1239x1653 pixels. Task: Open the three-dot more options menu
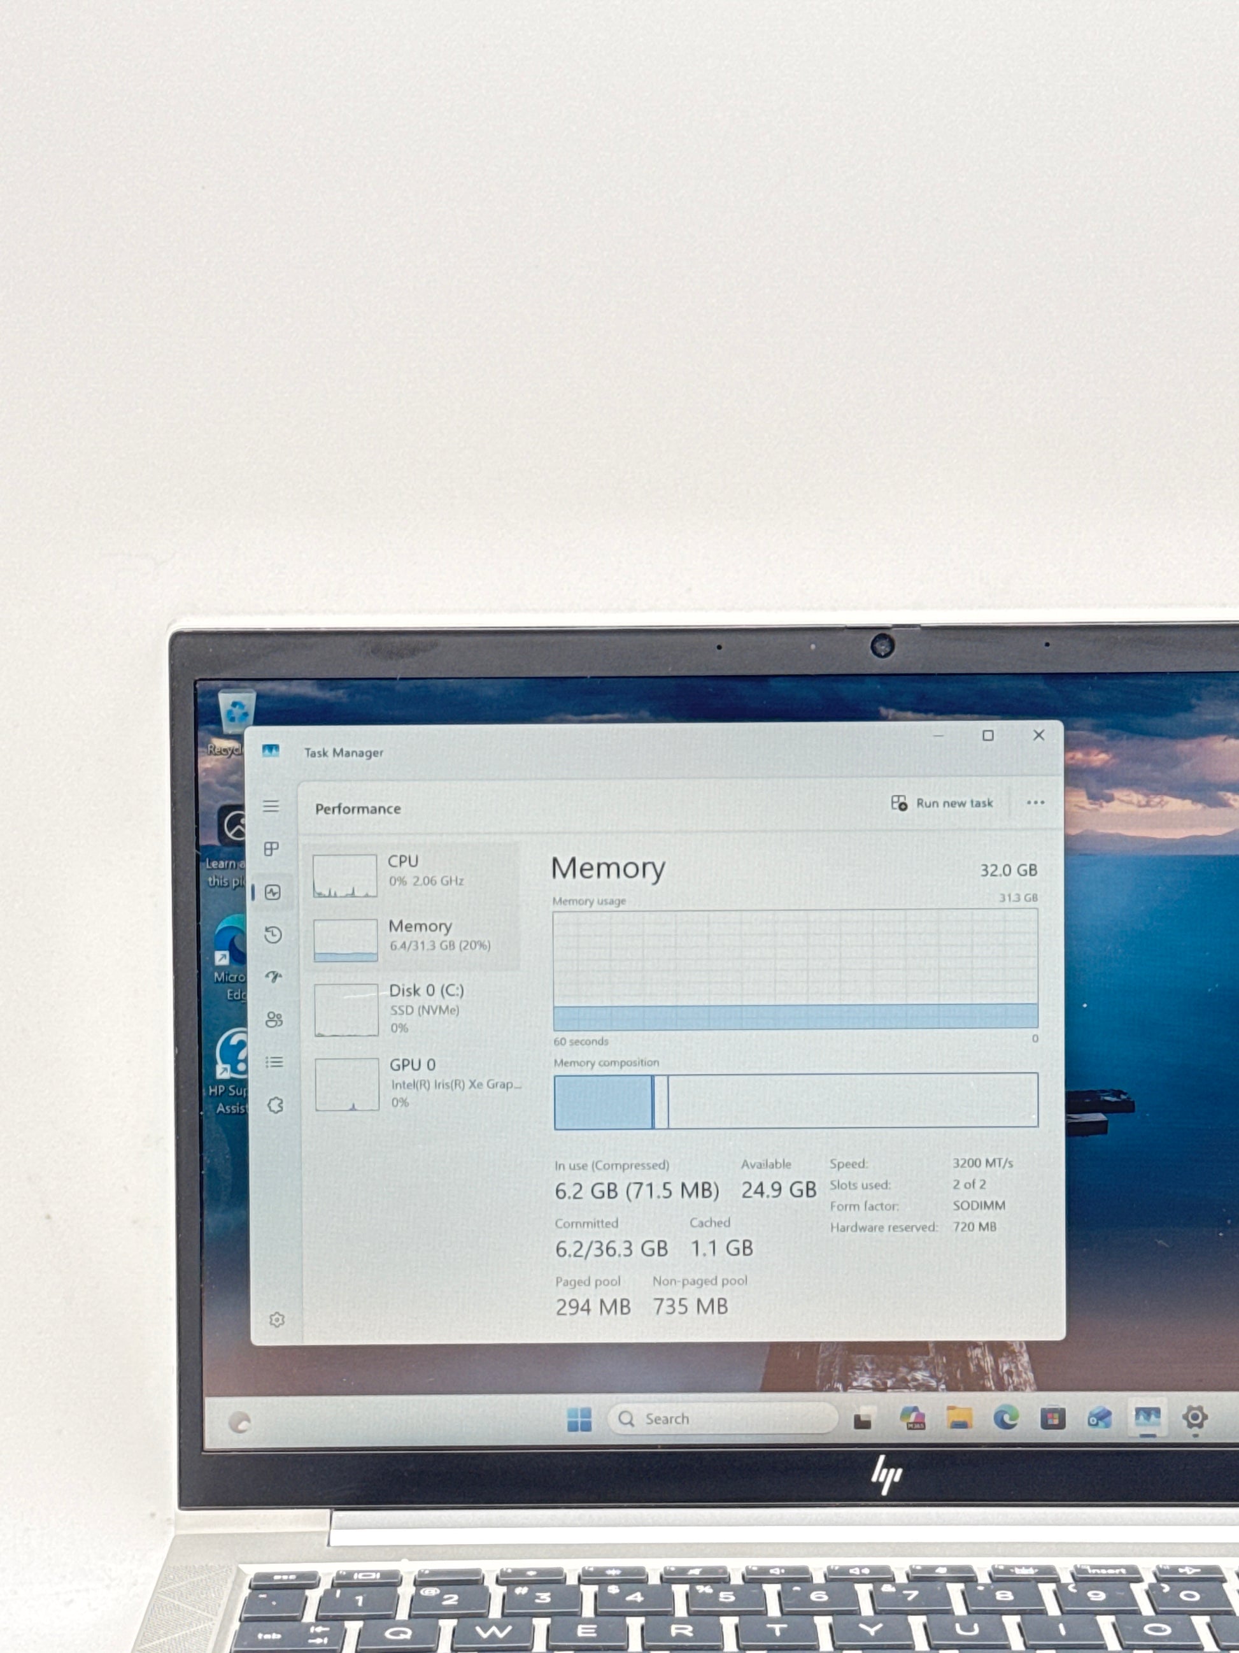pos(1035,803)
